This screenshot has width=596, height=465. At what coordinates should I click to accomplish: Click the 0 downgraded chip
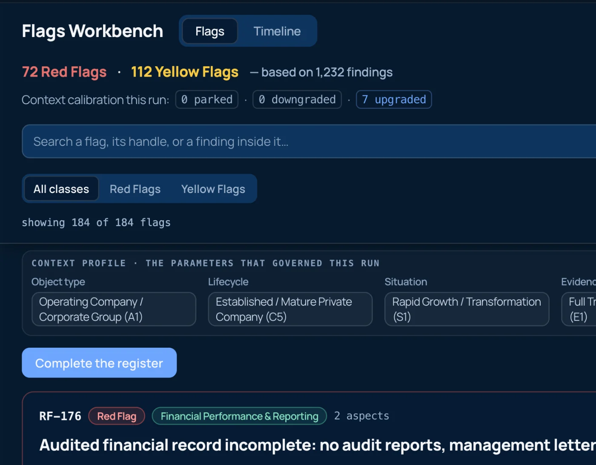(297, 99)
